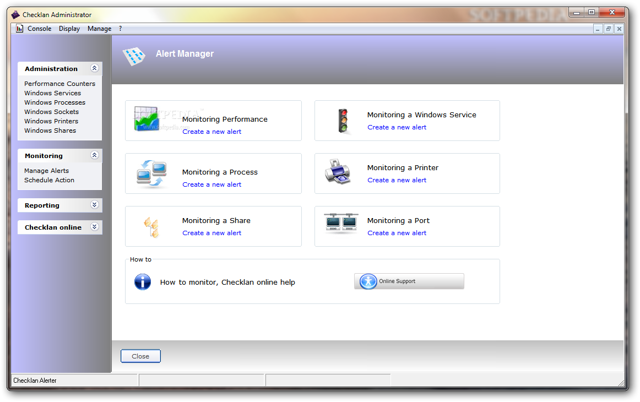
Task: Collapse the Administration panel
Action: pyautogui.click(x=94, y=68)
